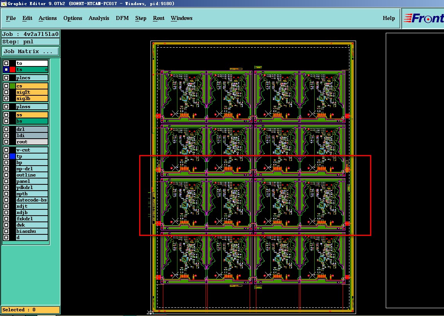Toggle the checkbox for layer panel
Screen dimensions: 444x316
6,181
